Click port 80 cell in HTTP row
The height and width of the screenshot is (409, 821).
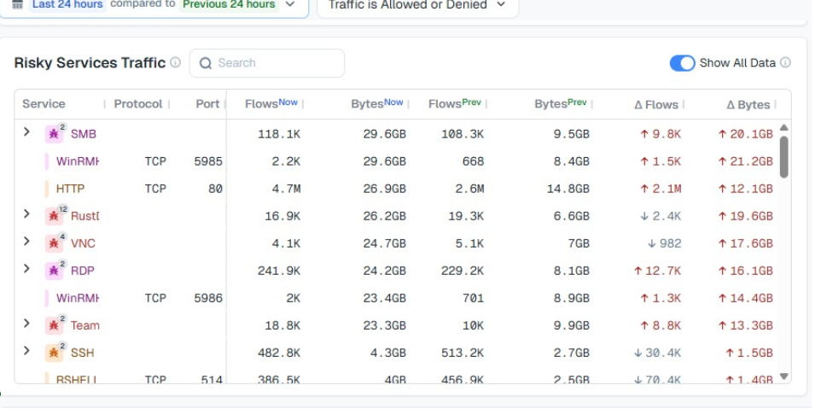tap(215, 189)
